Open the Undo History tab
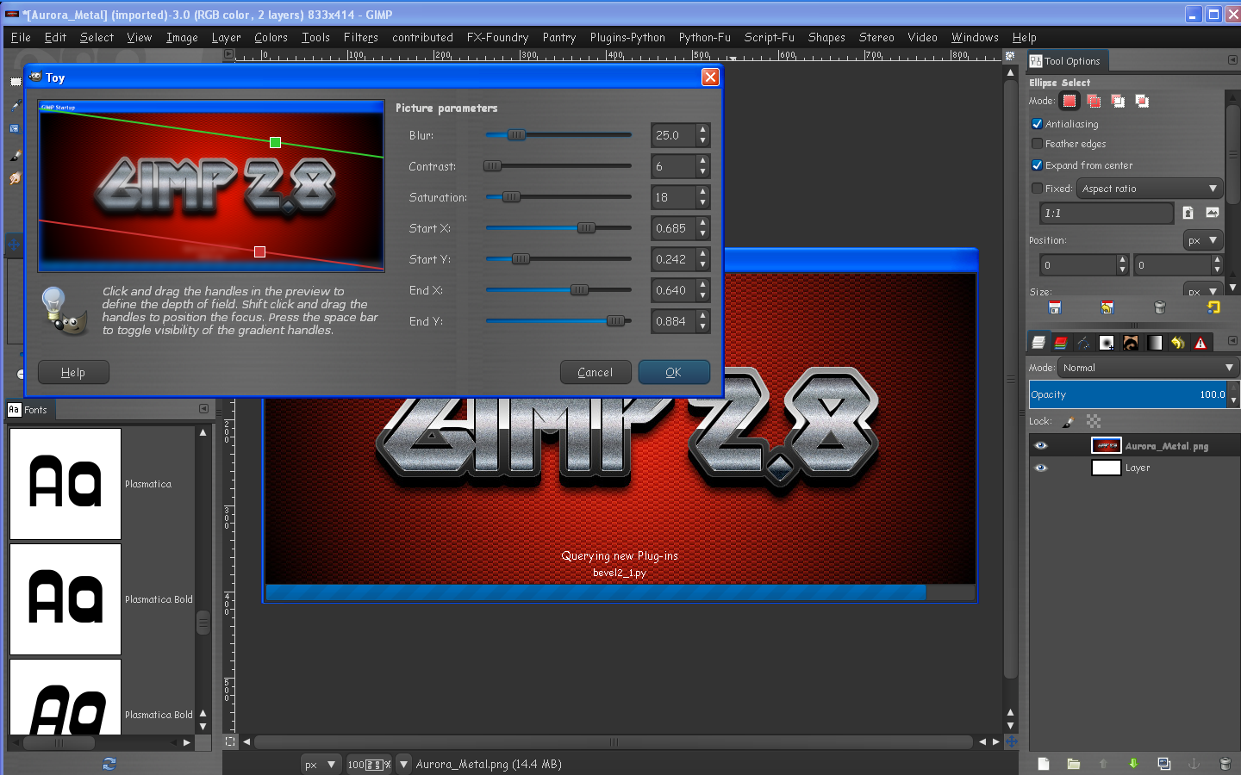Viewport: 1241px width, 775px height. (x=1177, y=343)
